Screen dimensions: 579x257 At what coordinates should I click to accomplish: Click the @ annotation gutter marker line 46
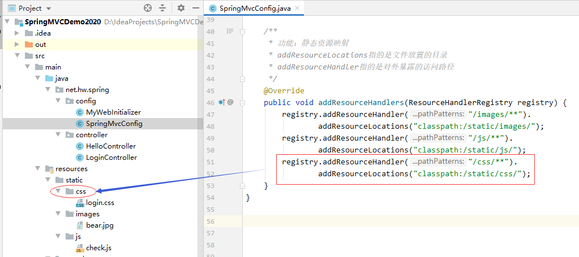coord(230,102)
